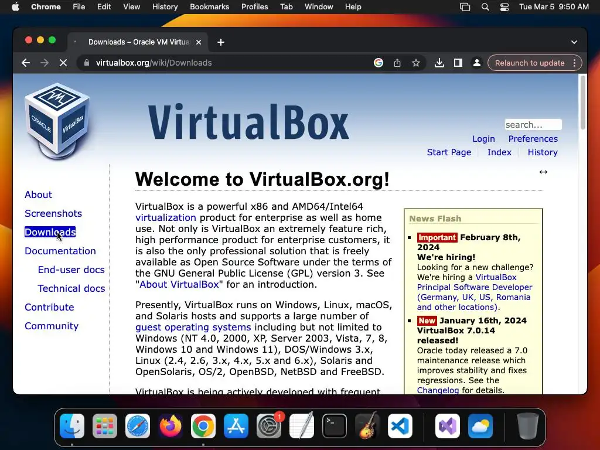Open the Chrome app menu
600x450 pixels.
[x=46, y=7]
